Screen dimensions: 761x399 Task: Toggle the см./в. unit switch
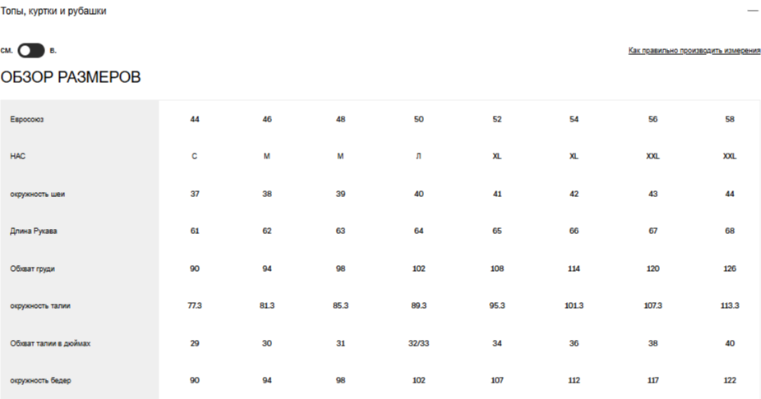tap(31, 51)
